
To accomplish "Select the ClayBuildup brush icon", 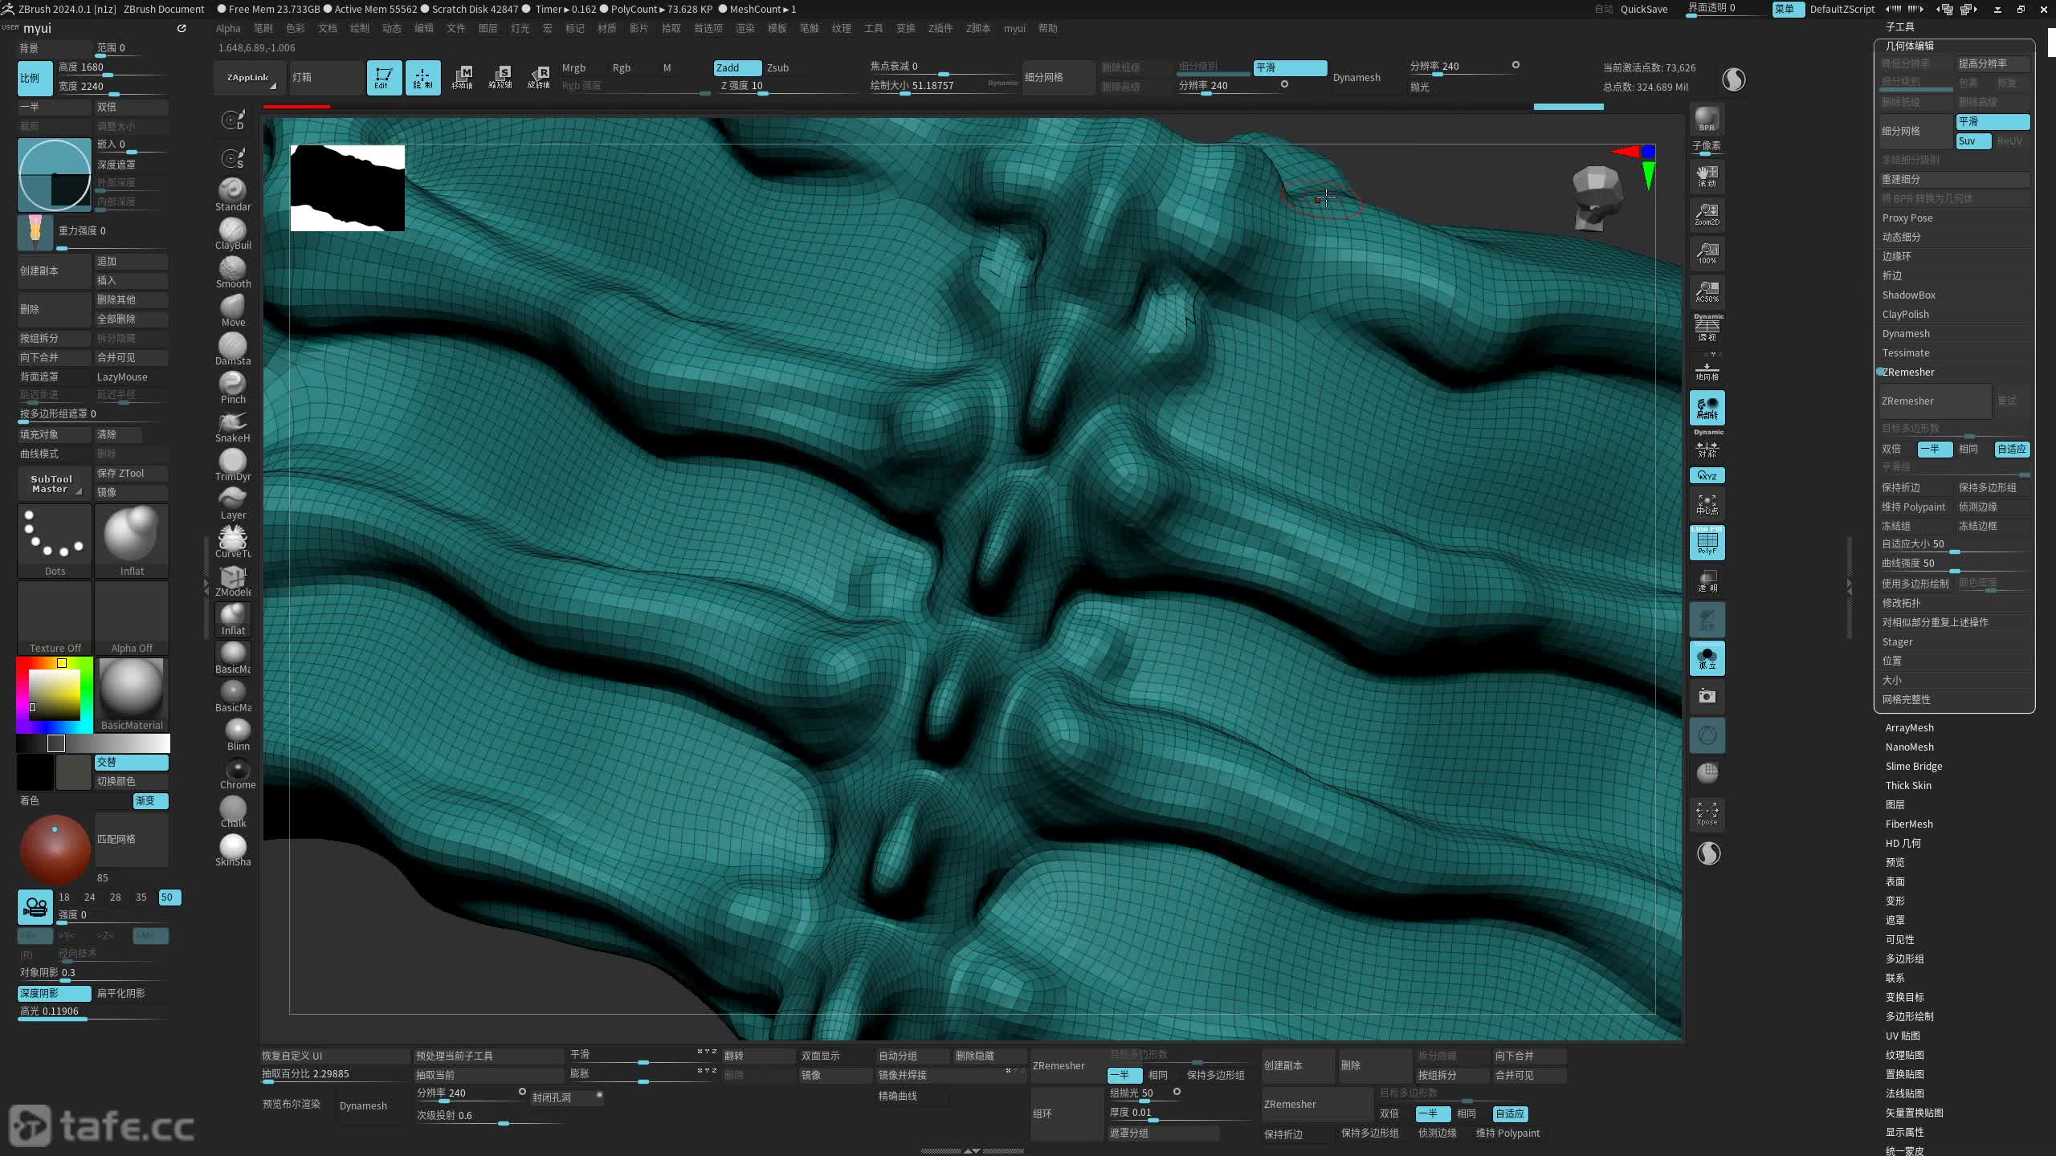I will [232, 229].
